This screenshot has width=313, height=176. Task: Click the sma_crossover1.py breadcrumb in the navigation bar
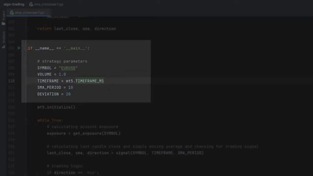coord(46,4)
